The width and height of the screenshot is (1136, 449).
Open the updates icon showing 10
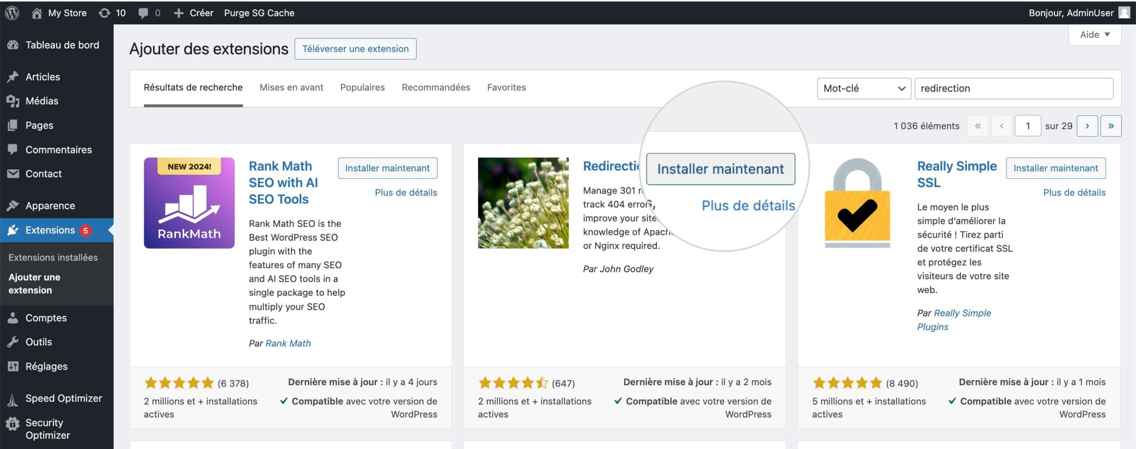[x=104, y=13]
